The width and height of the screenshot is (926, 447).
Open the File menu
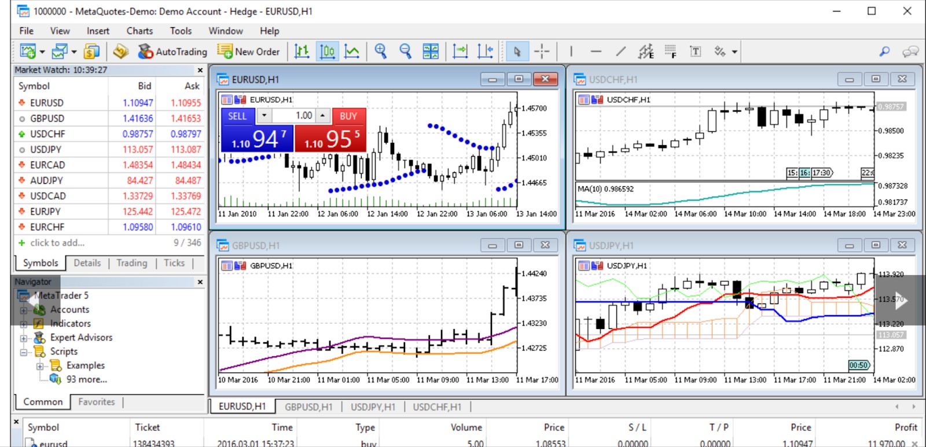[x=26, y=31]
